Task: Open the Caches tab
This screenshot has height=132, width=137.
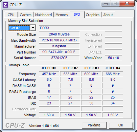Action: [x=26, y=15]
